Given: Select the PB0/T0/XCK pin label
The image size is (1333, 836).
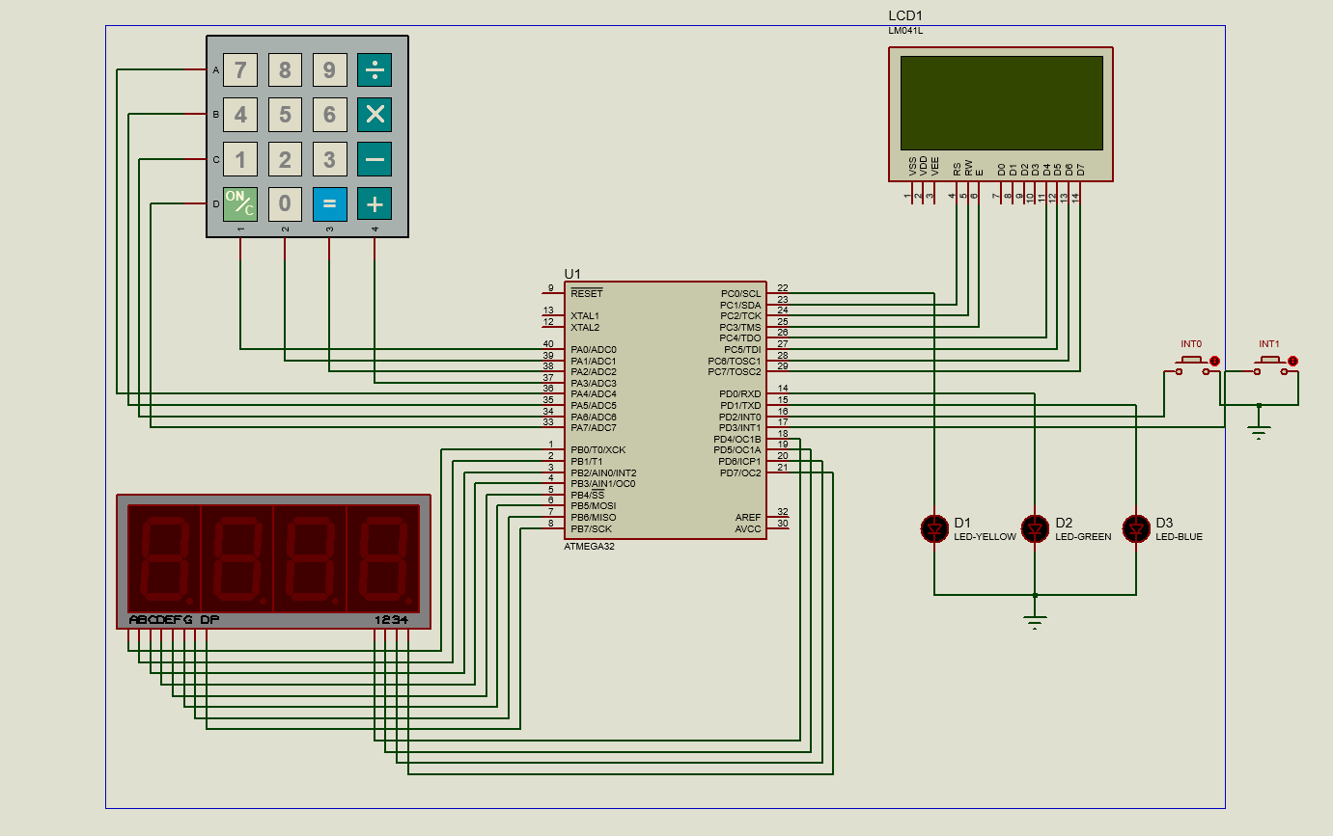Looking at the screenshot, I should coord(598,450).
